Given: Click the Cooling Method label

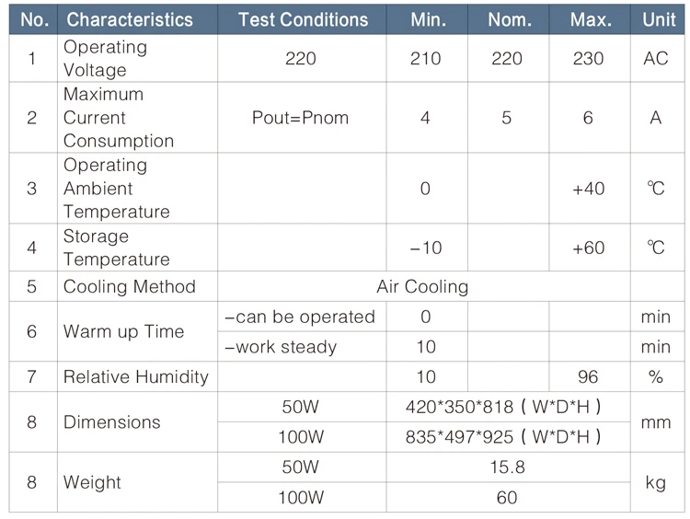Looking at the screenshot, I should click(x=129, y=286).
